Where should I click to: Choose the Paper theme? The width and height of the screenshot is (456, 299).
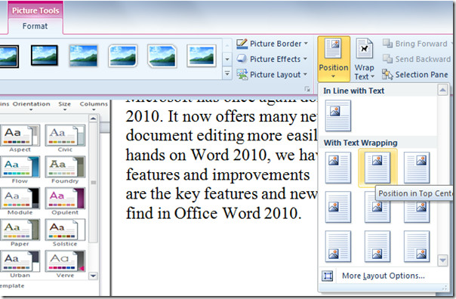point(20,233)
